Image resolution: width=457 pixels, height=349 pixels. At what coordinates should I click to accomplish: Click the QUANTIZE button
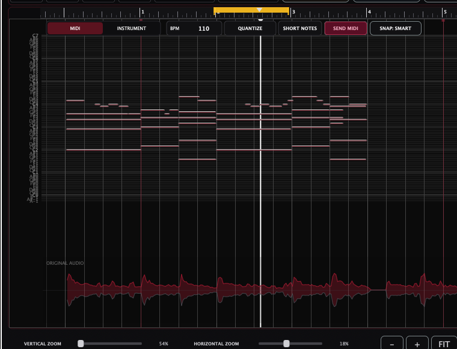tap(250, 28)
